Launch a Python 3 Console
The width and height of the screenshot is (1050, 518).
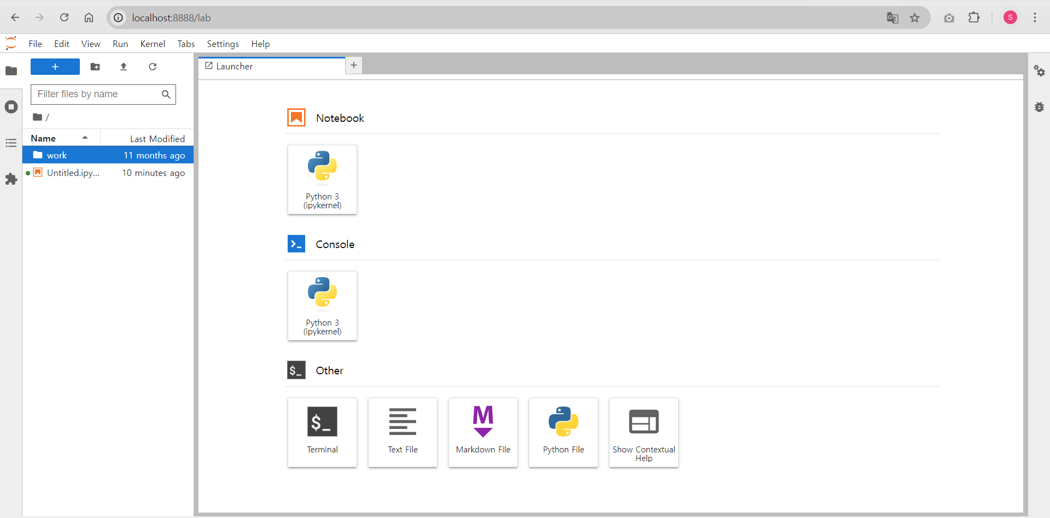click(x=323, y=306)
